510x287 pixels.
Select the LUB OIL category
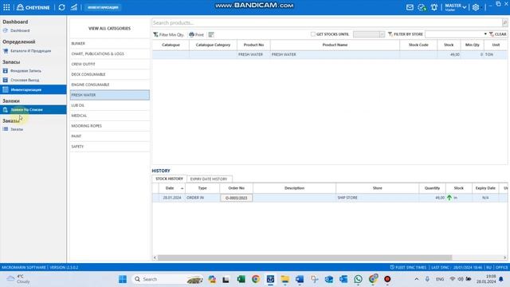pos(110,105)
